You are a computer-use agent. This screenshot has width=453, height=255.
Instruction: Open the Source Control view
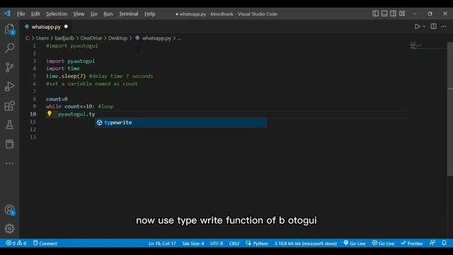coord(9,67)
